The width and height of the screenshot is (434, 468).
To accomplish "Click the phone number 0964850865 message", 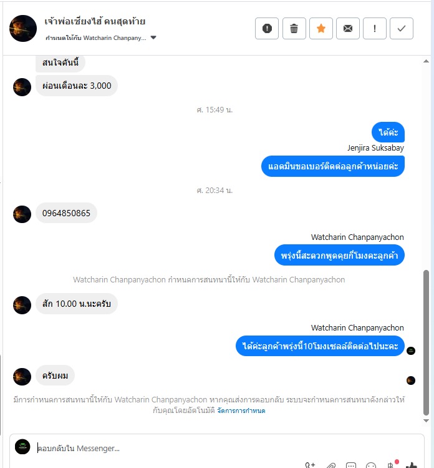I will point(66,213).
